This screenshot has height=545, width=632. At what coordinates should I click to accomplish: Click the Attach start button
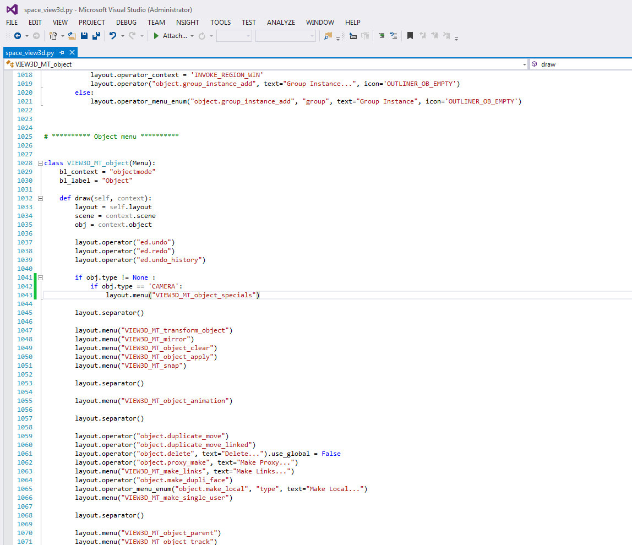170,36
